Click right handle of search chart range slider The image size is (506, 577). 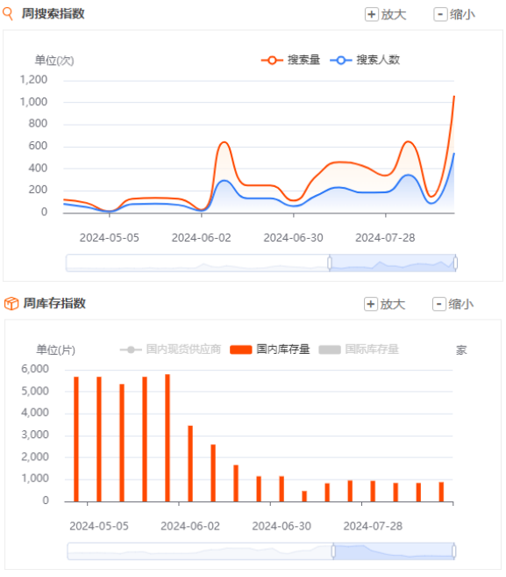[x=455, y=263]
